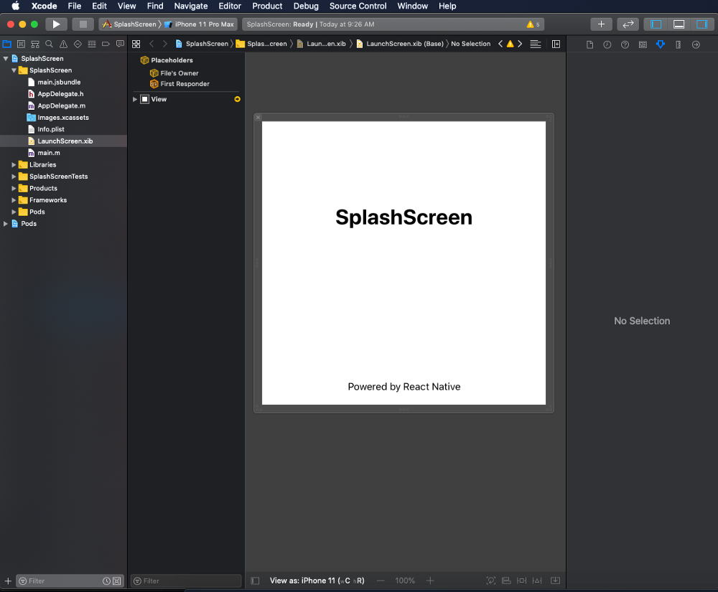
Task: Open the Product menu
Action: pyautogui.click(x=267, y=6)
